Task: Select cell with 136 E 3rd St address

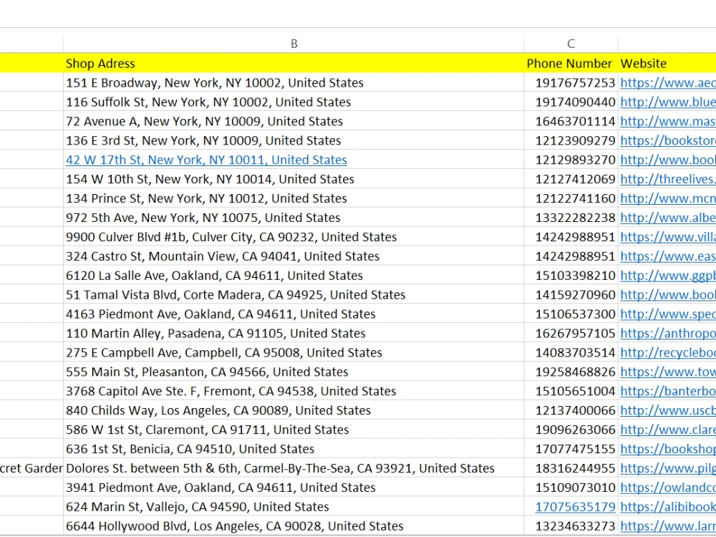Action: pyautogui.click(x=294, y=140)
